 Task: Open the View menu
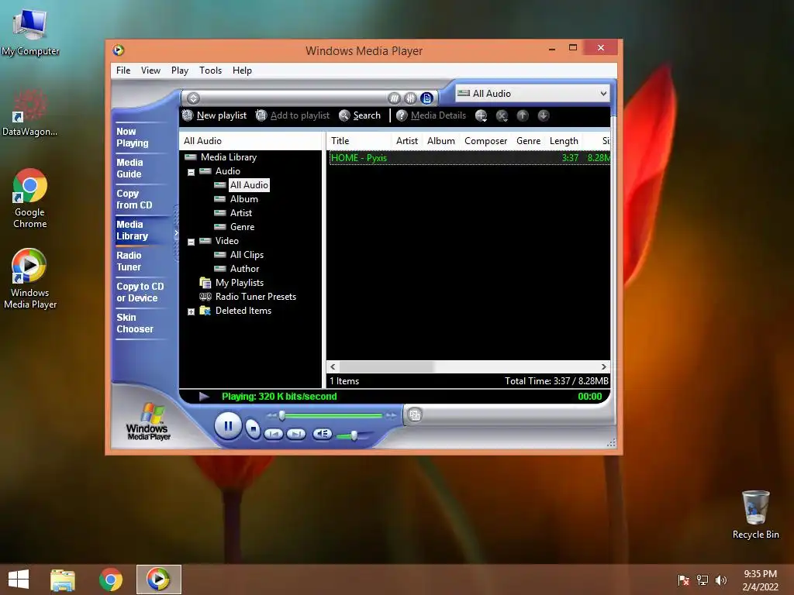tap(150, 71)
